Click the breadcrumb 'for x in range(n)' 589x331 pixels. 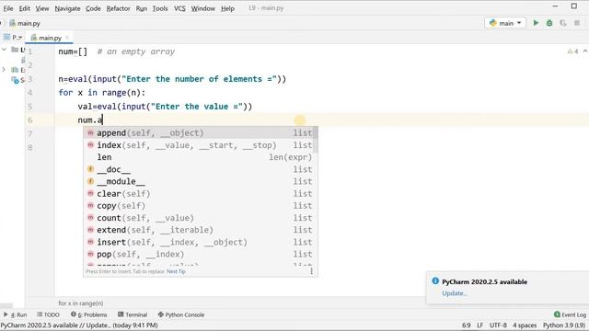click(81, 302)
